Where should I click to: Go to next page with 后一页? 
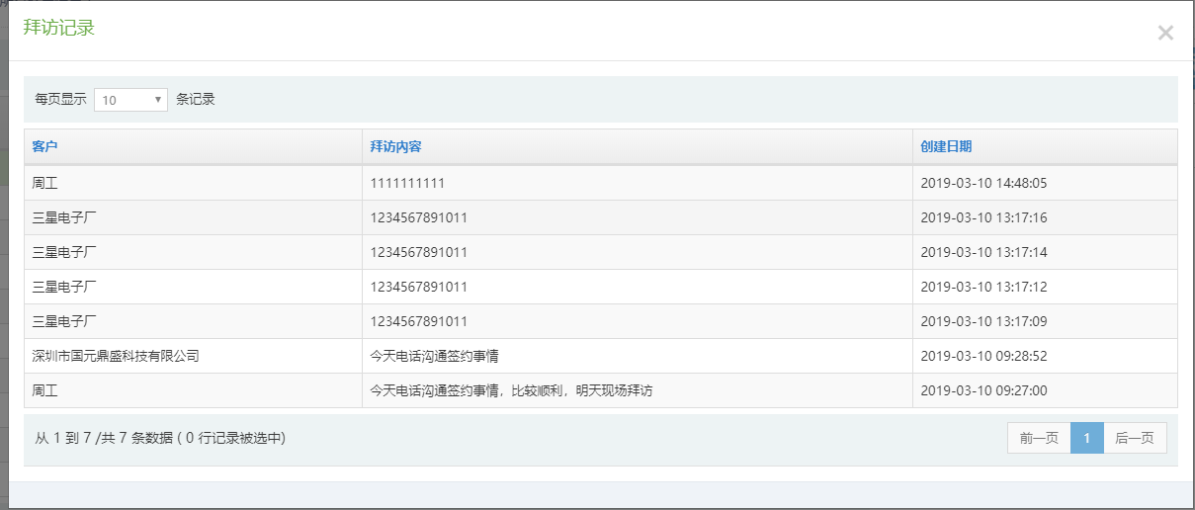1135,438
